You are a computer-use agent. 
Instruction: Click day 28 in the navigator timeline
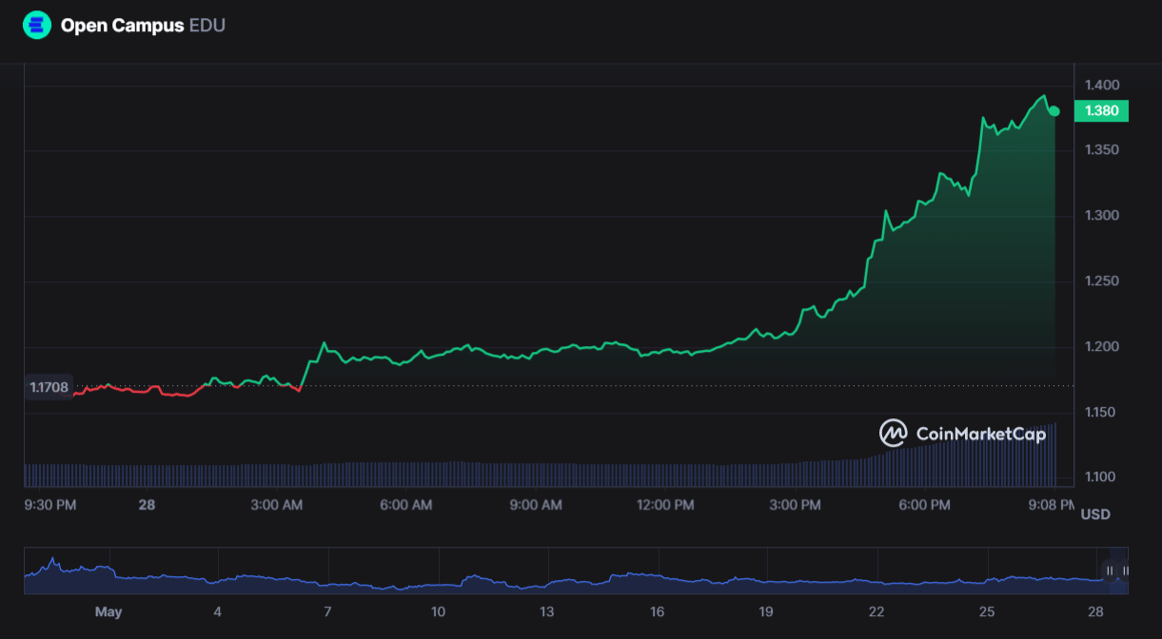[x=1096, y=611]
